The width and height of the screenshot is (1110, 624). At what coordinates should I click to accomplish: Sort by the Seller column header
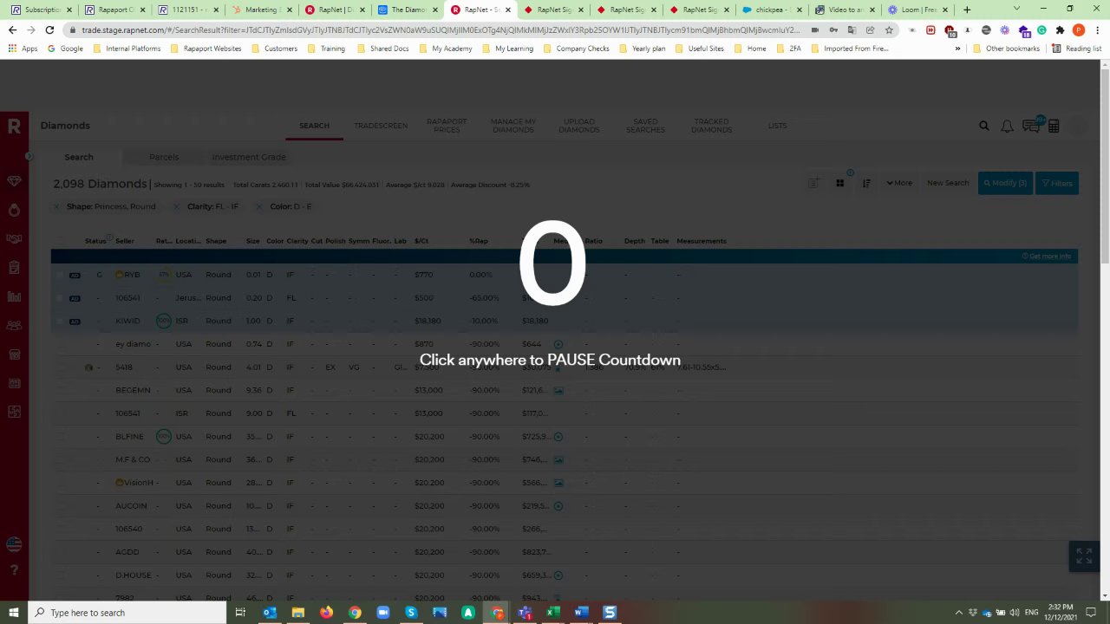click(125, 241)
